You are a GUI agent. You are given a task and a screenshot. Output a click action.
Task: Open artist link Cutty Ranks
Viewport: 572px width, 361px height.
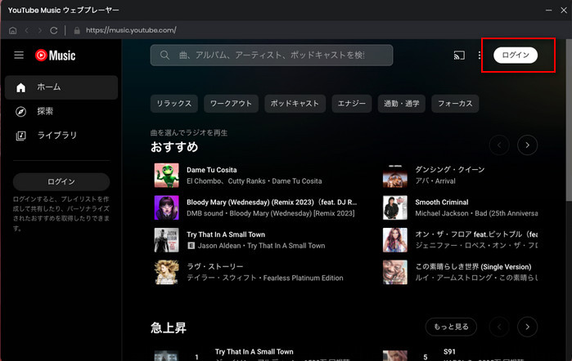(x=246, y=181)
